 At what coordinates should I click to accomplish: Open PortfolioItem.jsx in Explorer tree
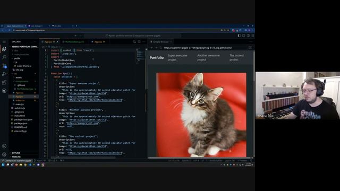pyautogui.click(x=25, y=89)
